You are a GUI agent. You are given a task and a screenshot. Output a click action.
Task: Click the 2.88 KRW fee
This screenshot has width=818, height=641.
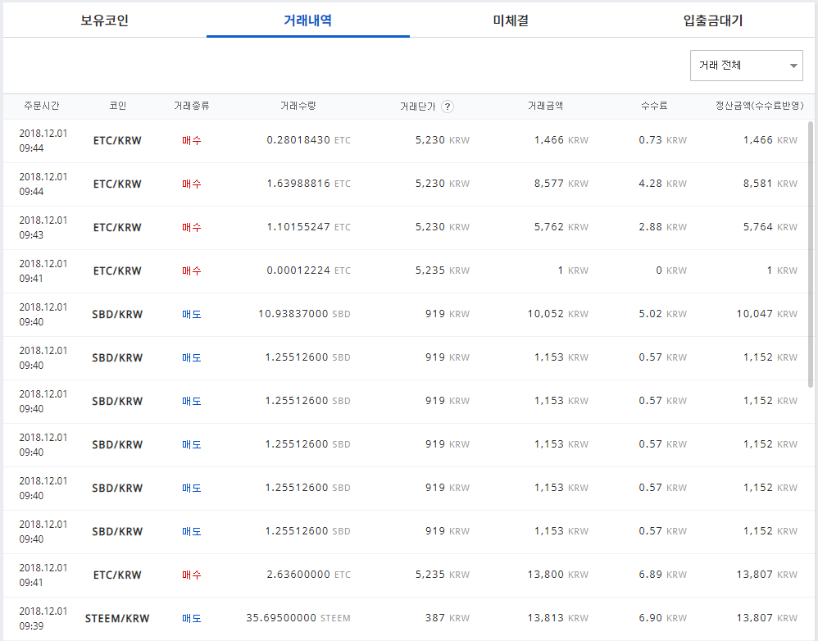662,227
